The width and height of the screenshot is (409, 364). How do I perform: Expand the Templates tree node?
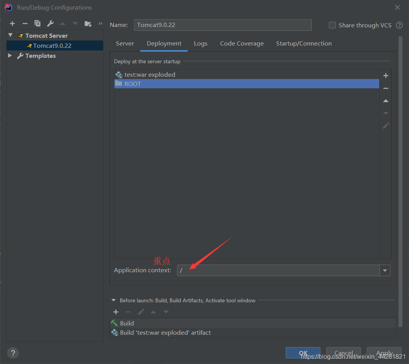tap(10, 56)
